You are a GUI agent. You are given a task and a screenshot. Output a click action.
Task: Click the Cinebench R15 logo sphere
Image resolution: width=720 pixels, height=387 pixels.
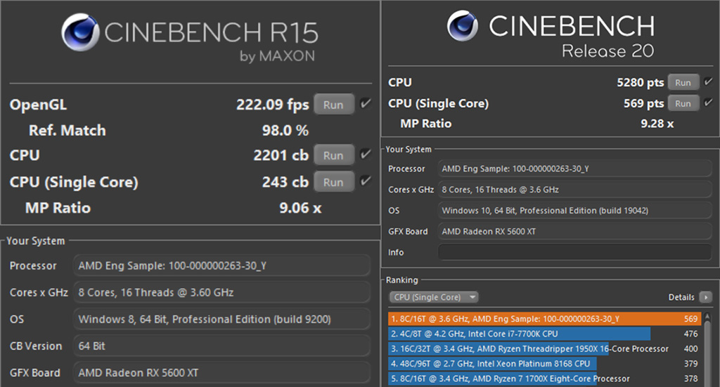click(x=80, y=32)
